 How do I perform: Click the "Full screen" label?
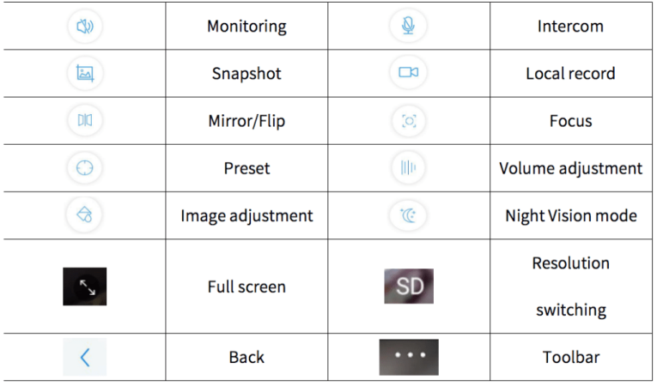click(246, 286)
